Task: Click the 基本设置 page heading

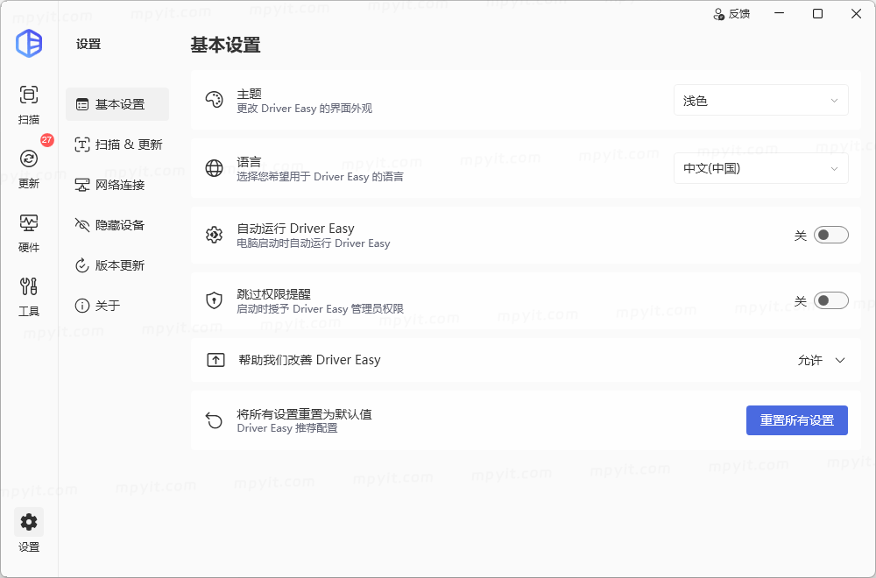Action: click(x=225, y=45)
